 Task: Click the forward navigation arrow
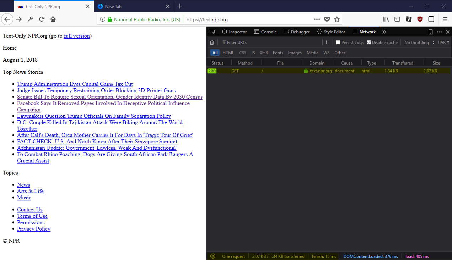(x=19, y=19)
